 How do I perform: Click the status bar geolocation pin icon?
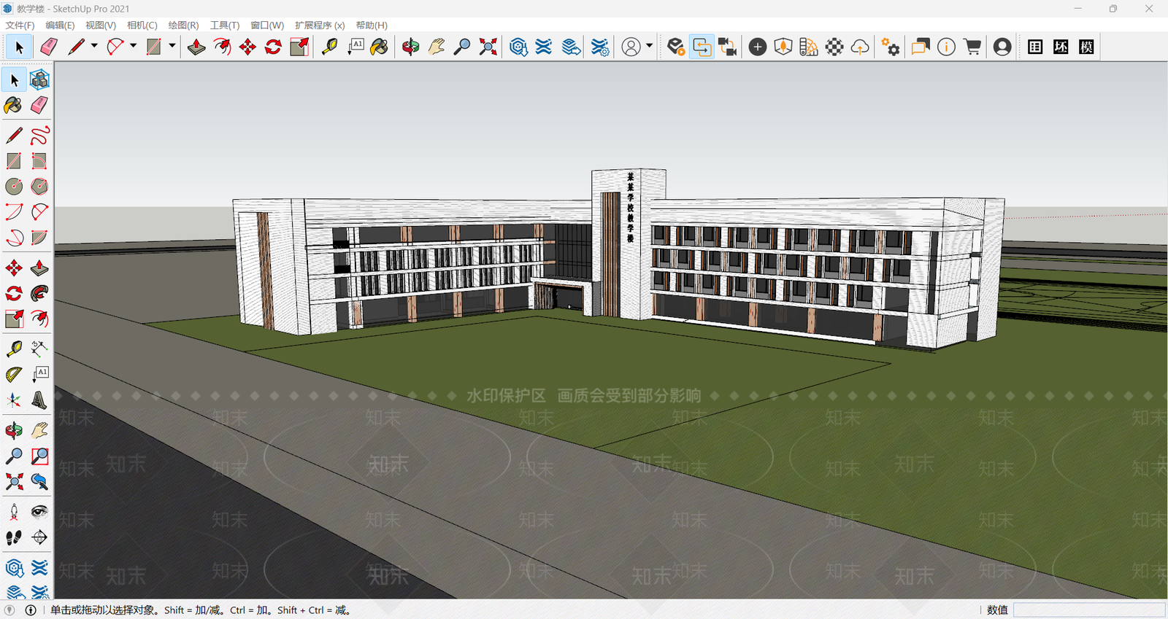tap(9, 610)
